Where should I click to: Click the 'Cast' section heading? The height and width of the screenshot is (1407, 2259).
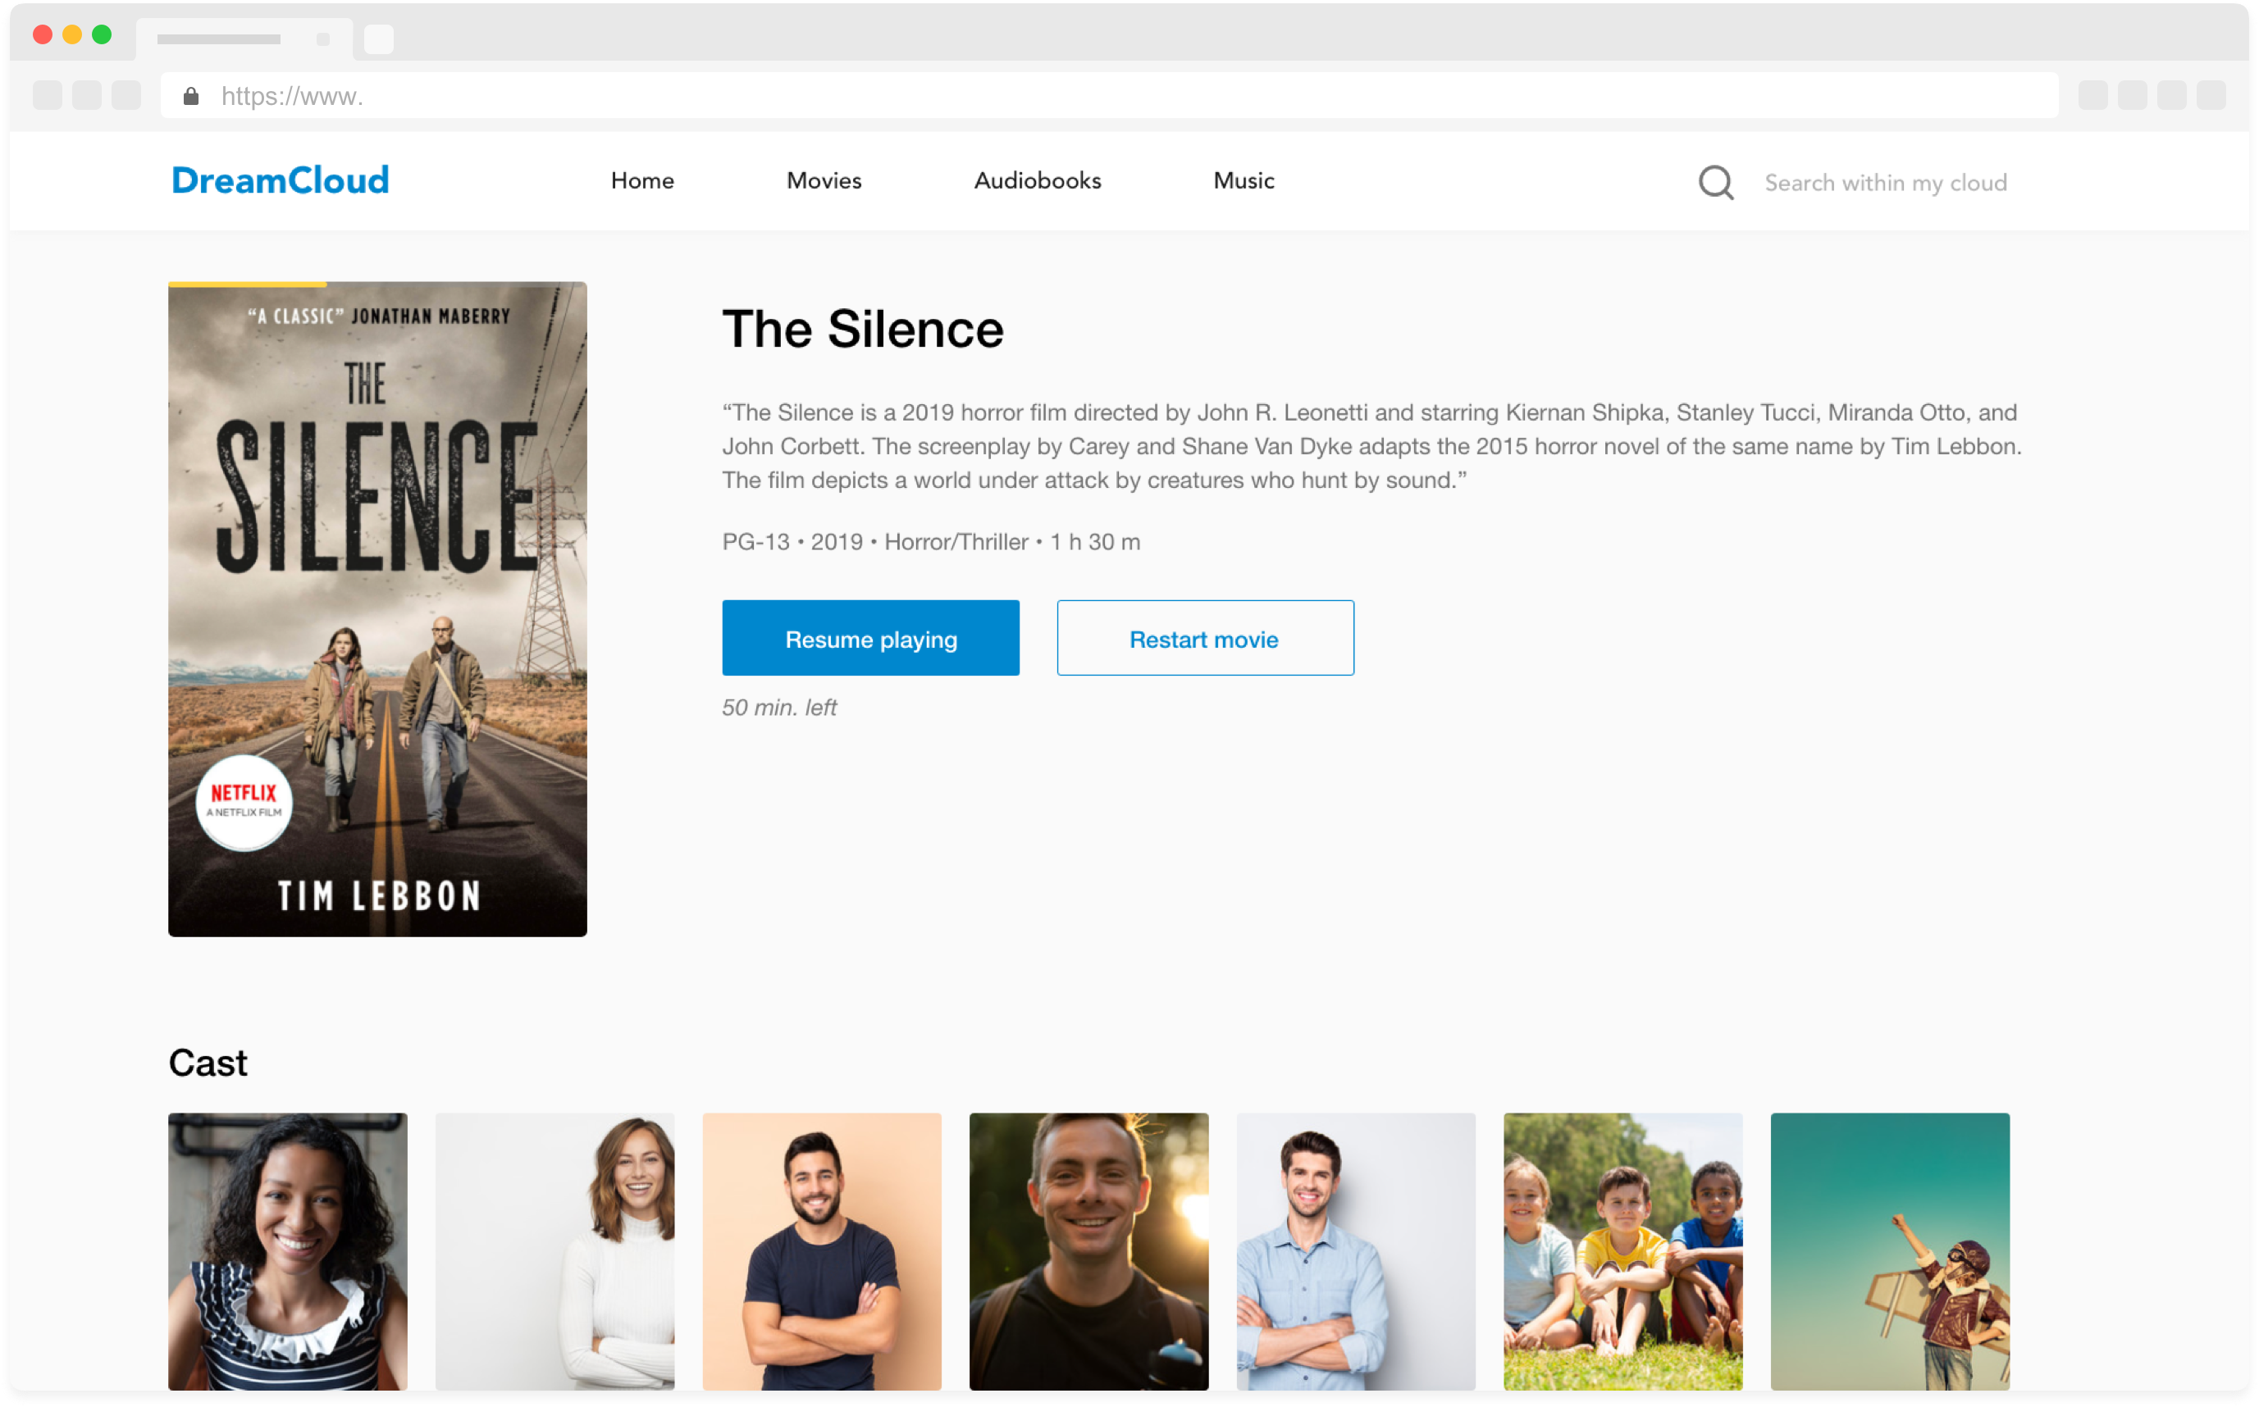click(x=208, y=1063)
